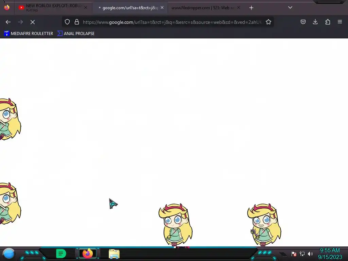Bookmark this page with the star
The image size is (348, 261).
268,22
